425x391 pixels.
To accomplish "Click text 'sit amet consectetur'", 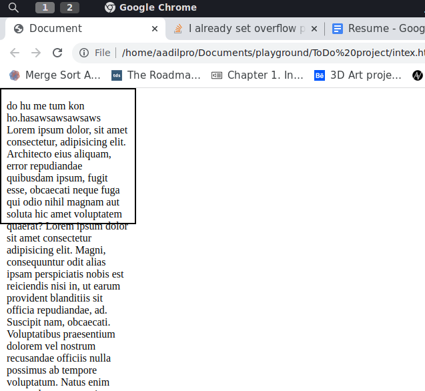I will click(x=49, y=238).
